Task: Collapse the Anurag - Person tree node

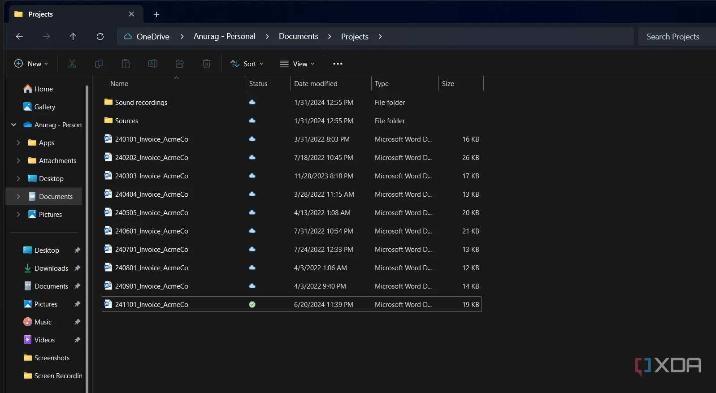Action: pos(13,125)
